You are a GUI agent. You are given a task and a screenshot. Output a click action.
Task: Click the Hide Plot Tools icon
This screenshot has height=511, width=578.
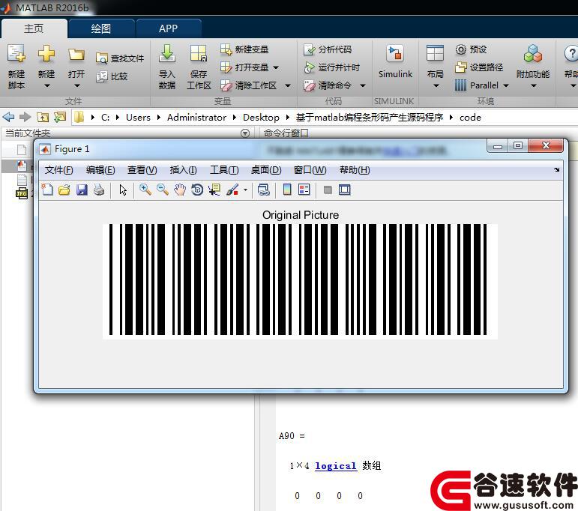pyautogui.click(x=328, y=190)
